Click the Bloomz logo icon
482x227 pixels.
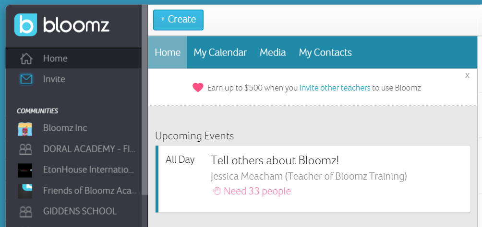[25, 24]
